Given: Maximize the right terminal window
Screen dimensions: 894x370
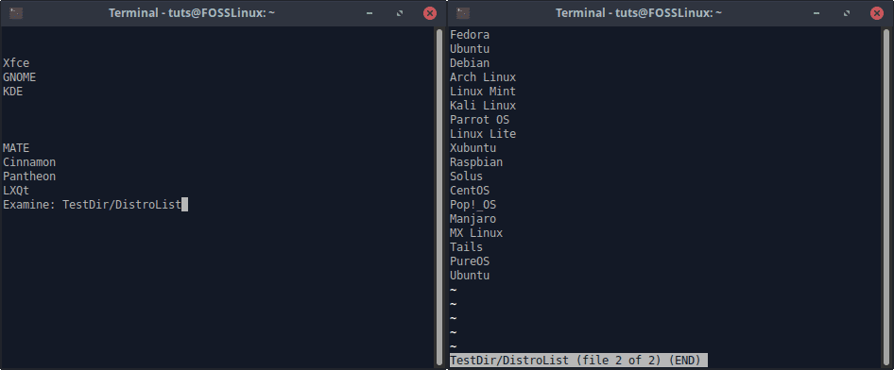Looking at the screenshot, I should tap(847, 13).
